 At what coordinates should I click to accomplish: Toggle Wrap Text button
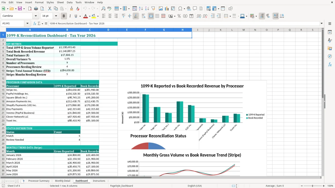click(143, 16)
